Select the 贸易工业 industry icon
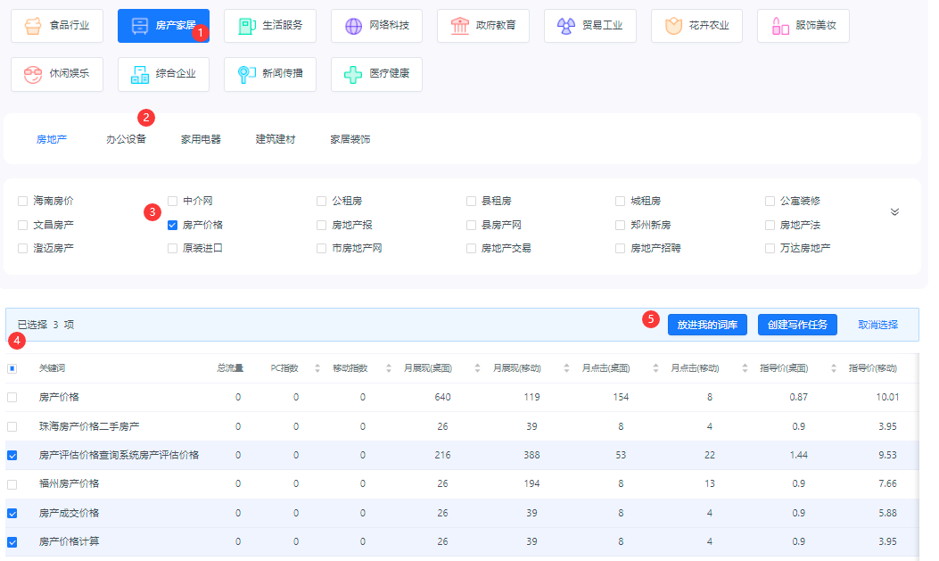939x561 pixels. [x=566, y=26]
